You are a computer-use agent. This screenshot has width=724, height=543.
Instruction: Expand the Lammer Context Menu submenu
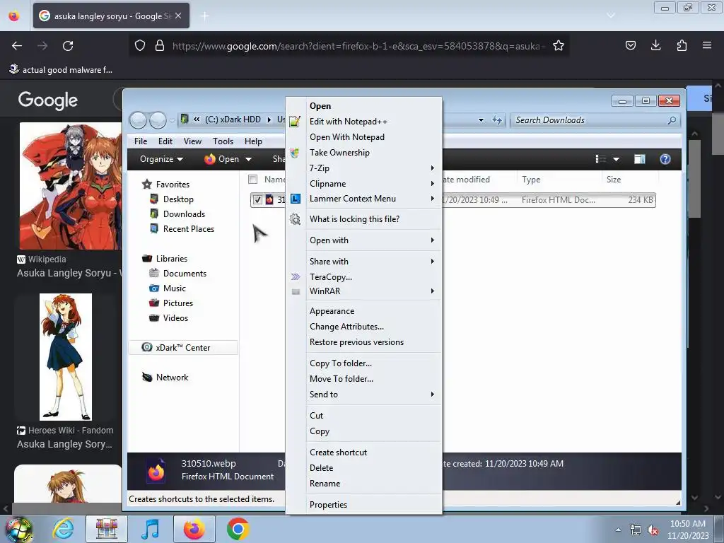pyautogui.click(x=364, y=199)
